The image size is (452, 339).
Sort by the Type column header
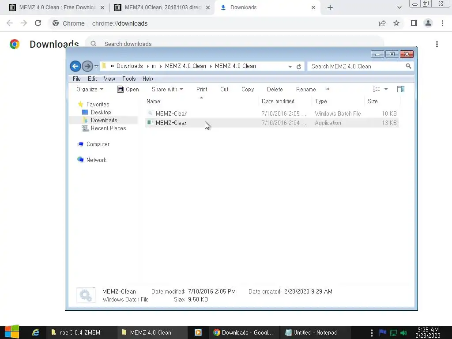338,101
